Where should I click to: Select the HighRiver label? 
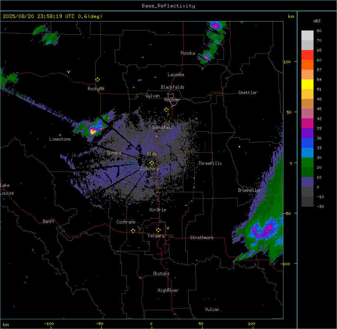tap(168, 290)
